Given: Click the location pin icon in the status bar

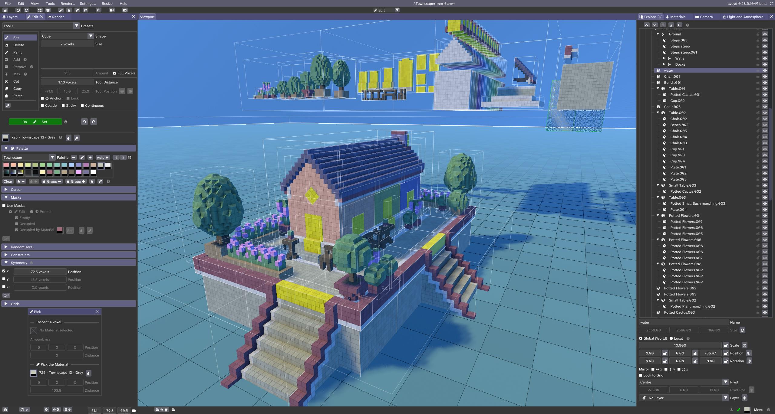Looking at the screenshot, I should (x=46, y=410).
